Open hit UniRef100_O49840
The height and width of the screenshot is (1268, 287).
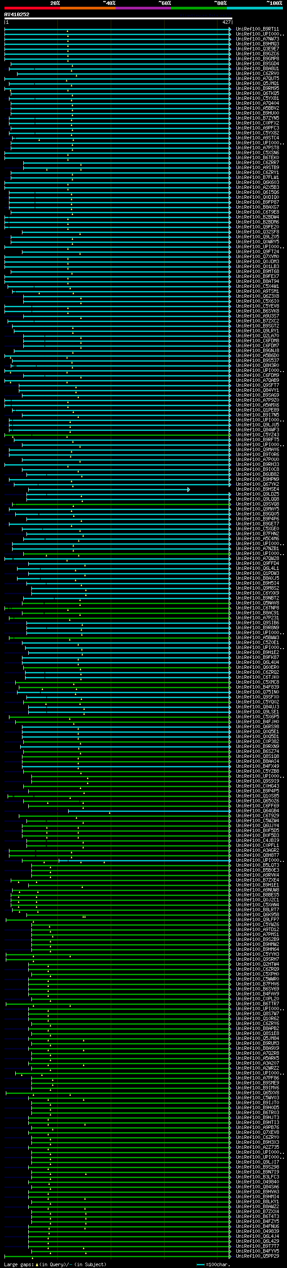pyautogui.click(x=257, y=1182)
